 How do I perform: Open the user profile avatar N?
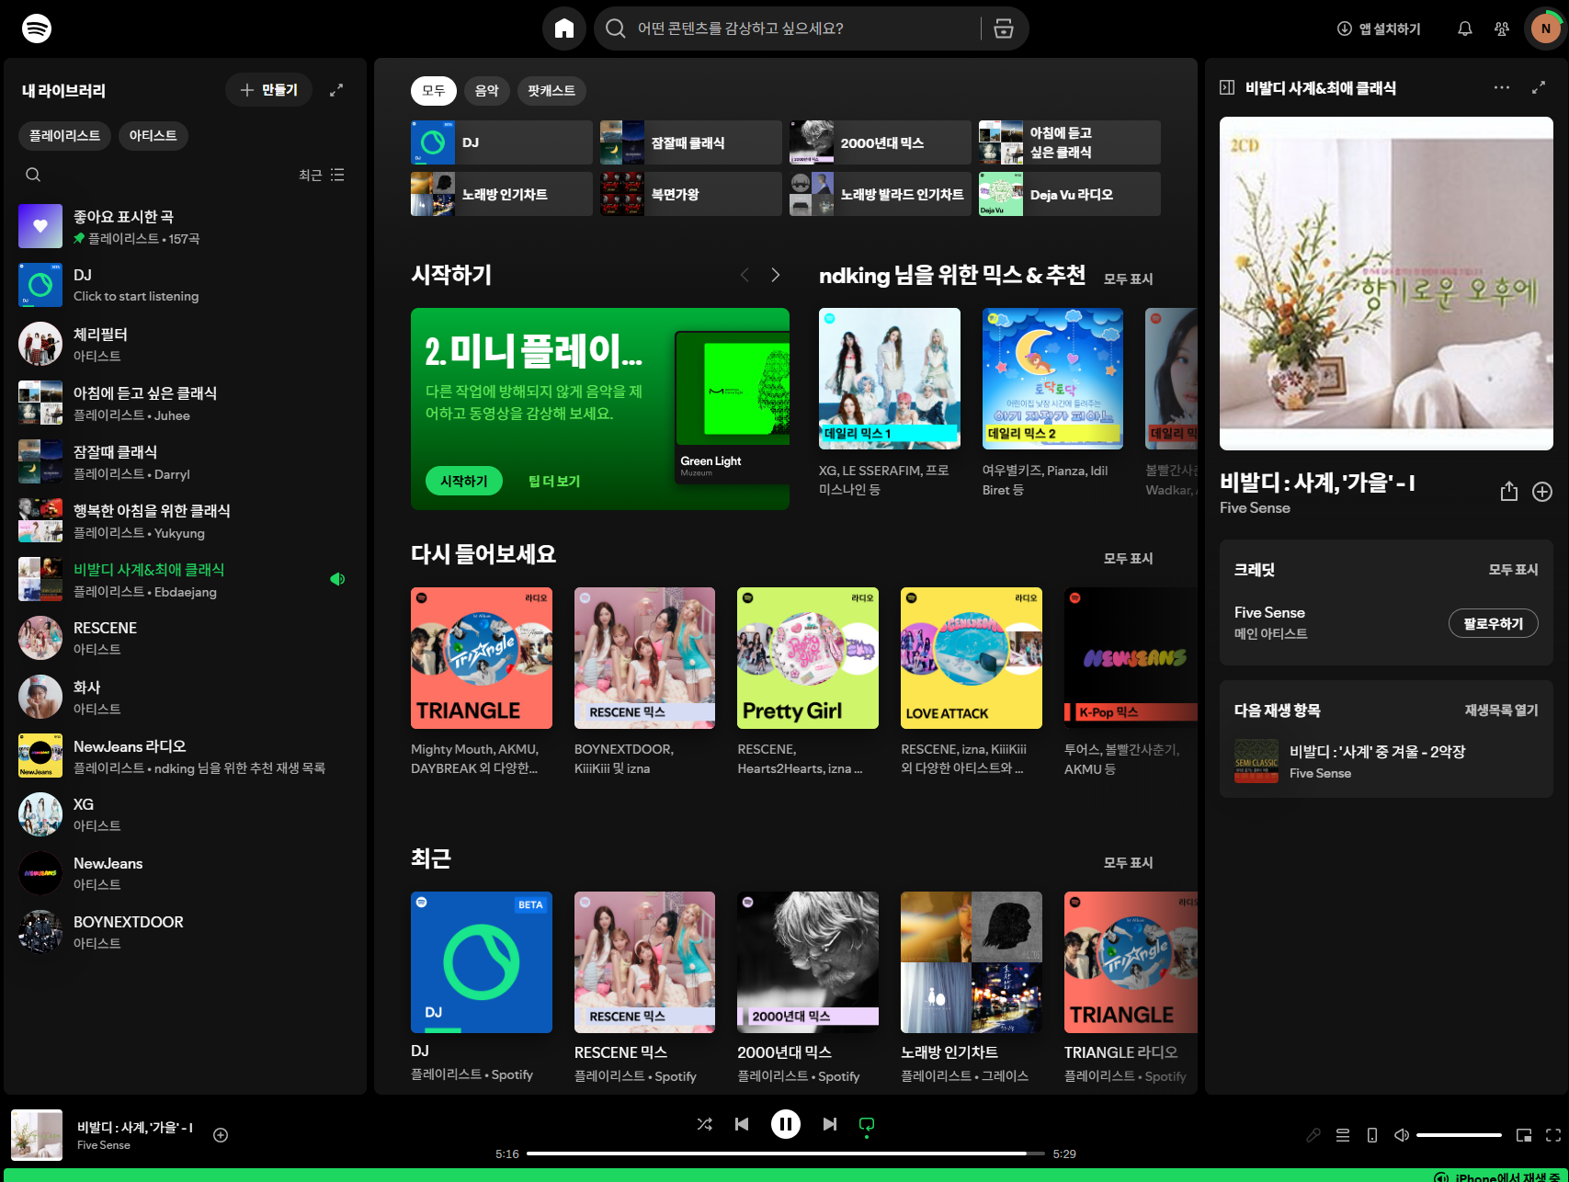(1546, 28)
